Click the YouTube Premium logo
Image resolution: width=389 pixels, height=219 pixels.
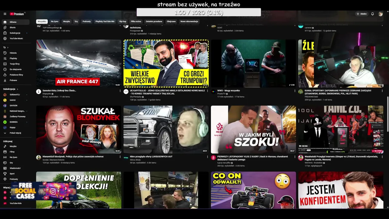click(17, 14)
